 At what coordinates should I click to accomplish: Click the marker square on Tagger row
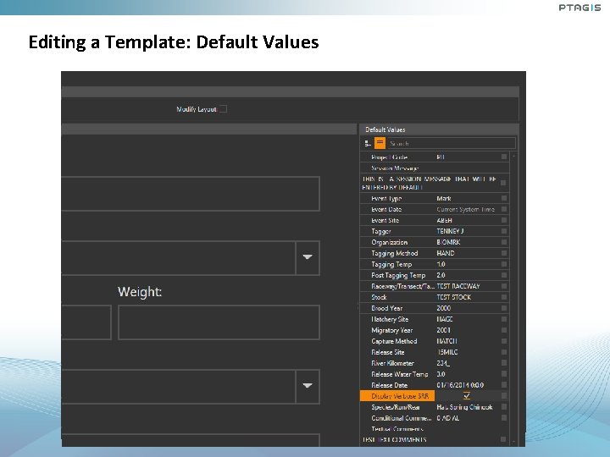point(504,231)
